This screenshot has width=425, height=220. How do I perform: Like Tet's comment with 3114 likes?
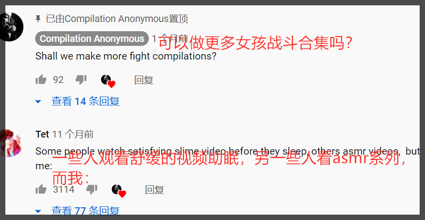pos(41,189)
